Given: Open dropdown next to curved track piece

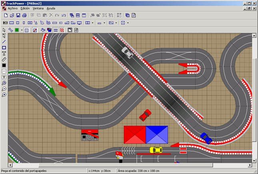Looking at the screenshot, I should click(116, 23).
